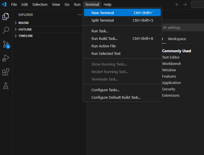Open the Run and Debug view

click(x=6, y=58)
